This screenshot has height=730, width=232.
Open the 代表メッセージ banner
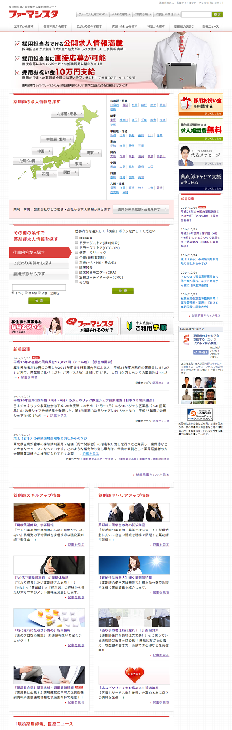(200, 155)
